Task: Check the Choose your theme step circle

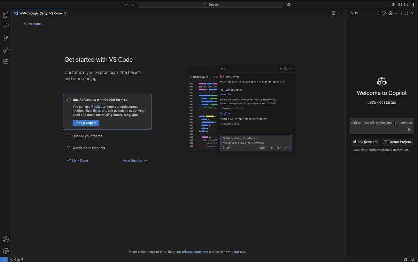Action: pos(69,136)
